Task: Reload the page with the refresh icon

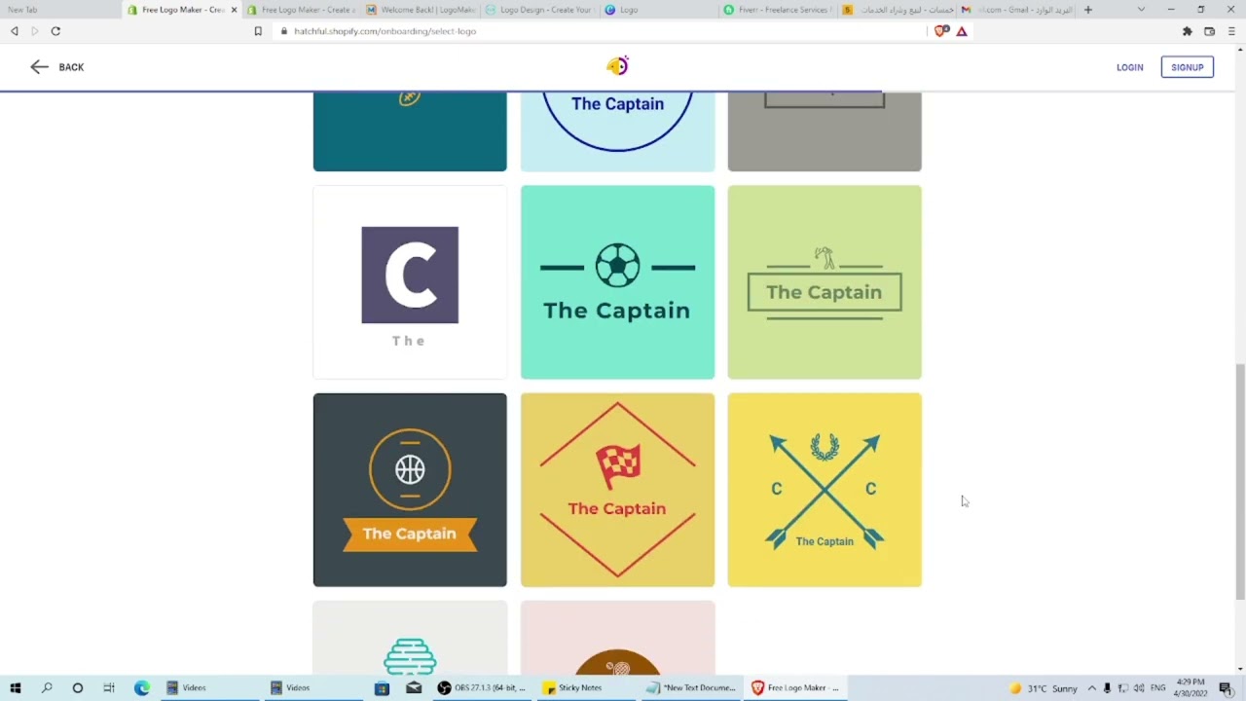Action: 55,31
